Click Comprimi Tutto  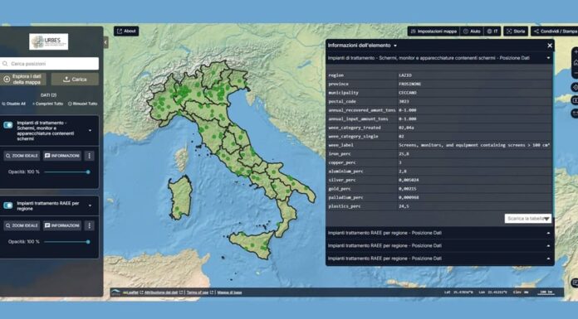point(47,104)
